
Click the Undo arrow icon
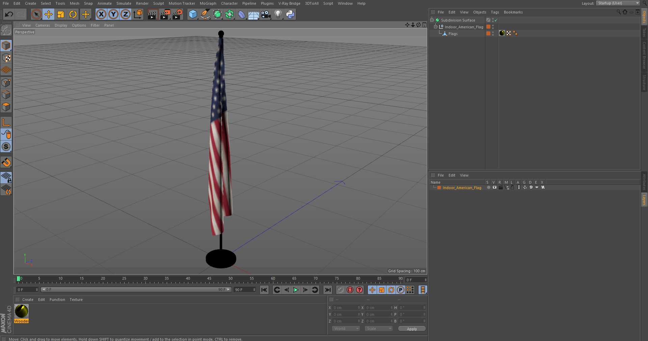[x=9, y=14]
